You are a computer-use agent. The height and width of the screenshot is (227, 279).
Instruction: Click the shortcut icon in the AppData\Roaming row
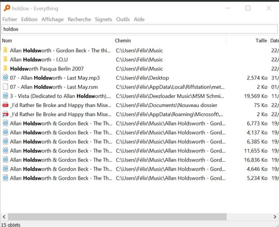click(6, 114)
